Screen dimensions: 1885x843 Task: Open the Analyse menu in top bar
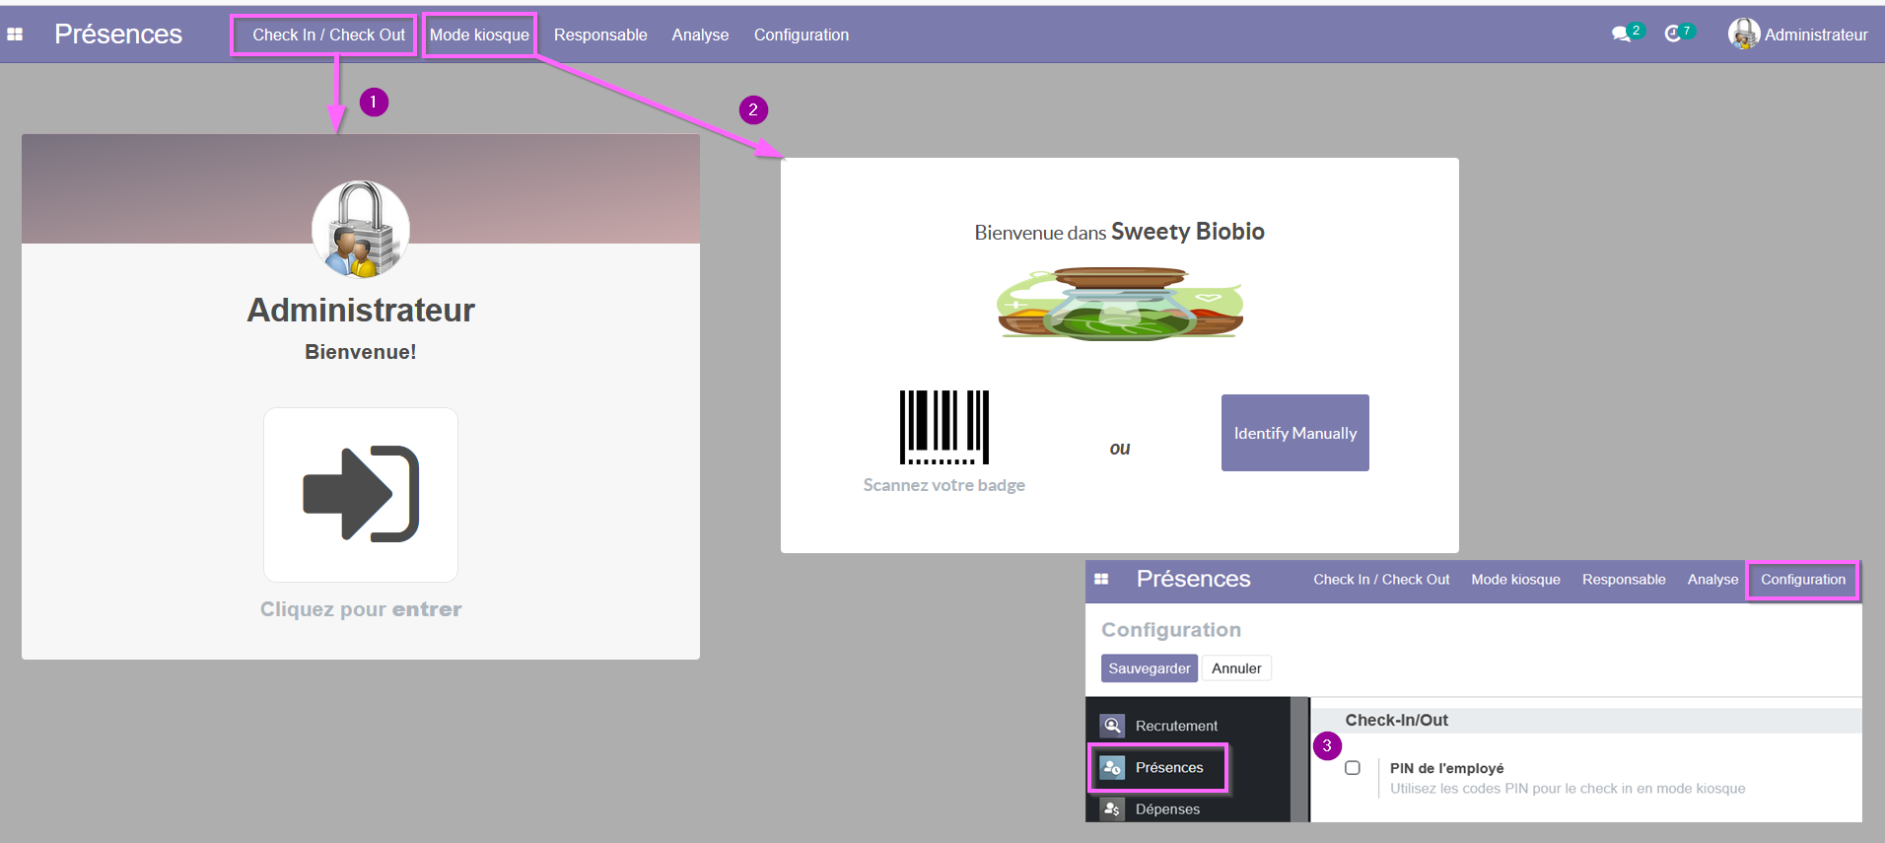pyautogui.click(x=700, y=35)
